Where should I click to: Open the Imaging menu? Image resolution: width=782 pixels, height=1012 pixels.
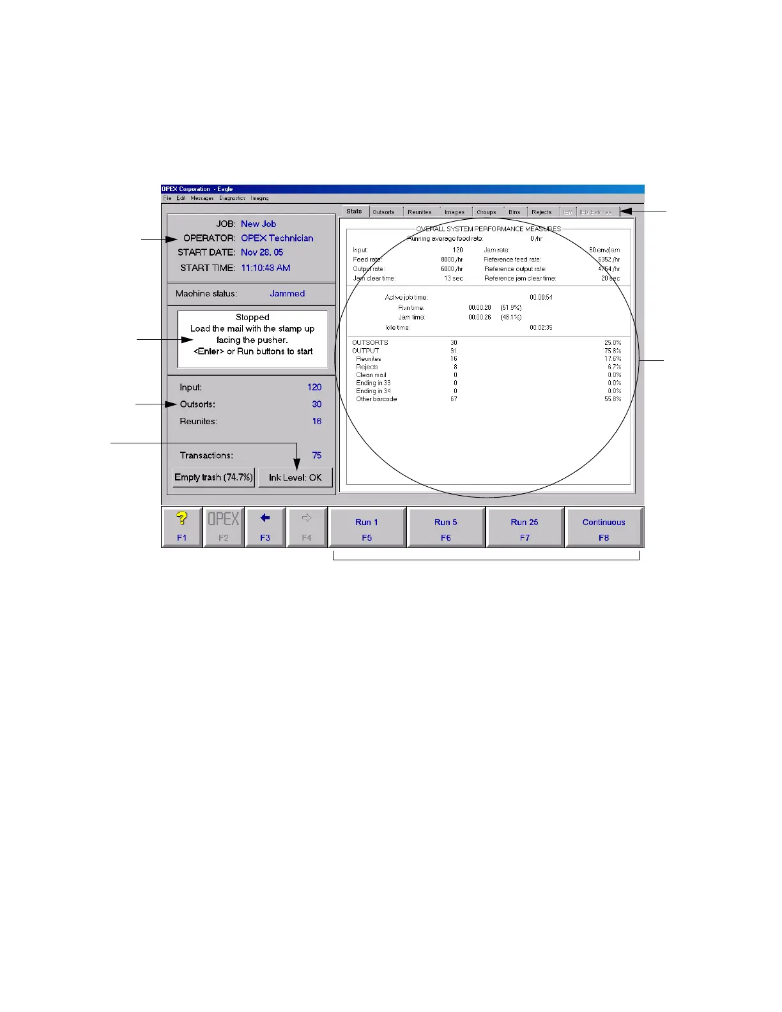click(259, 198)
